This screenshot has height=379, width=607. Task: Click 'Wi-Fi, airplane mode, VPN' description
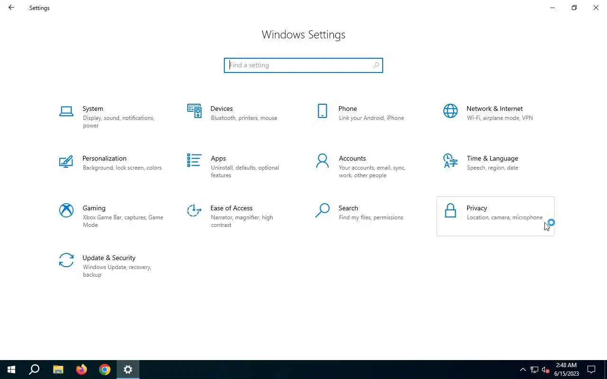500,118
